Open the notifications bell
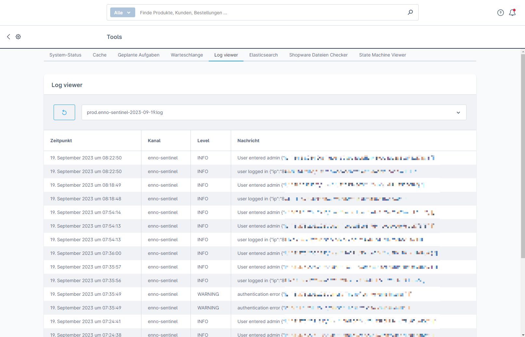The height and width of the screenshot is (337, 525). tap(512, 13)
